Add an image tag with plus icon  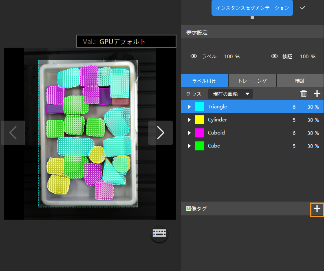tap(317, 209)
